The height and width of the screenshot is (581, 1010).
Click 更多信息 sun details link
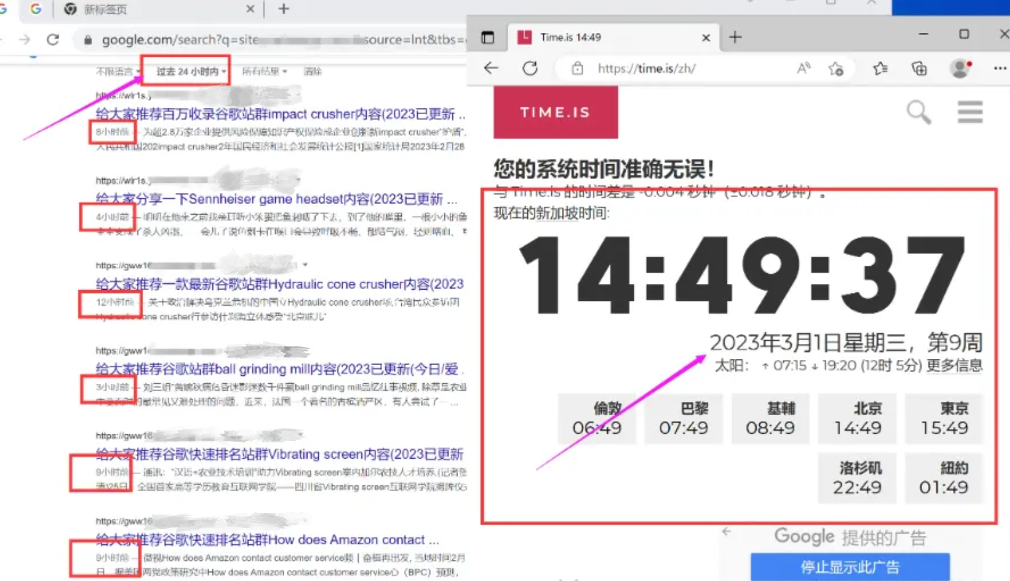tap(954, 366)
